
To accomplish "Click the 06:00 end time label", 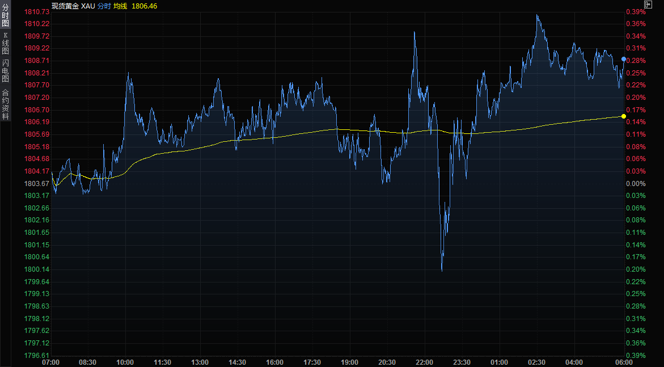I will click(624, 362).
